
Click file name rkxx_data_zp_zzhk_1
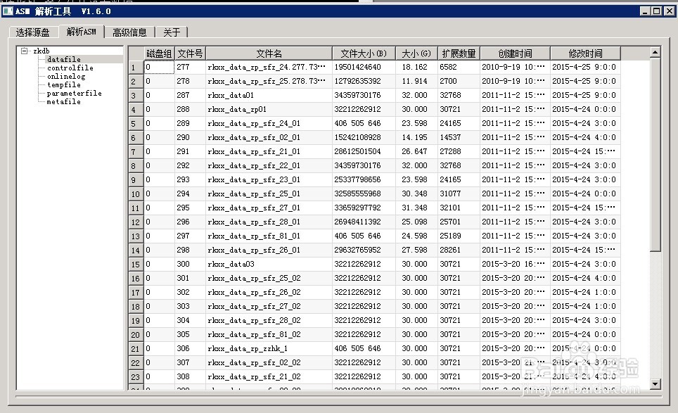pyautogui.click(x=248, y=348)
